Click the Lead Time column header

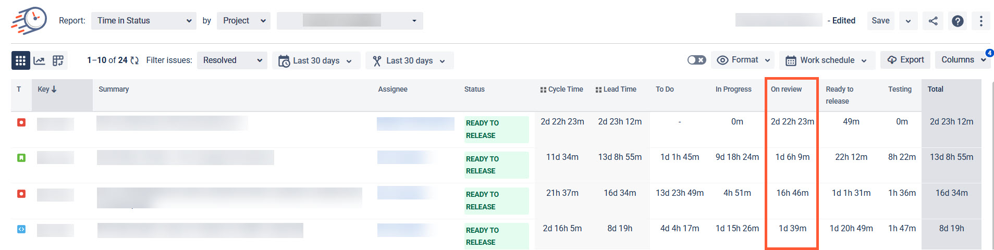point(616,89)
